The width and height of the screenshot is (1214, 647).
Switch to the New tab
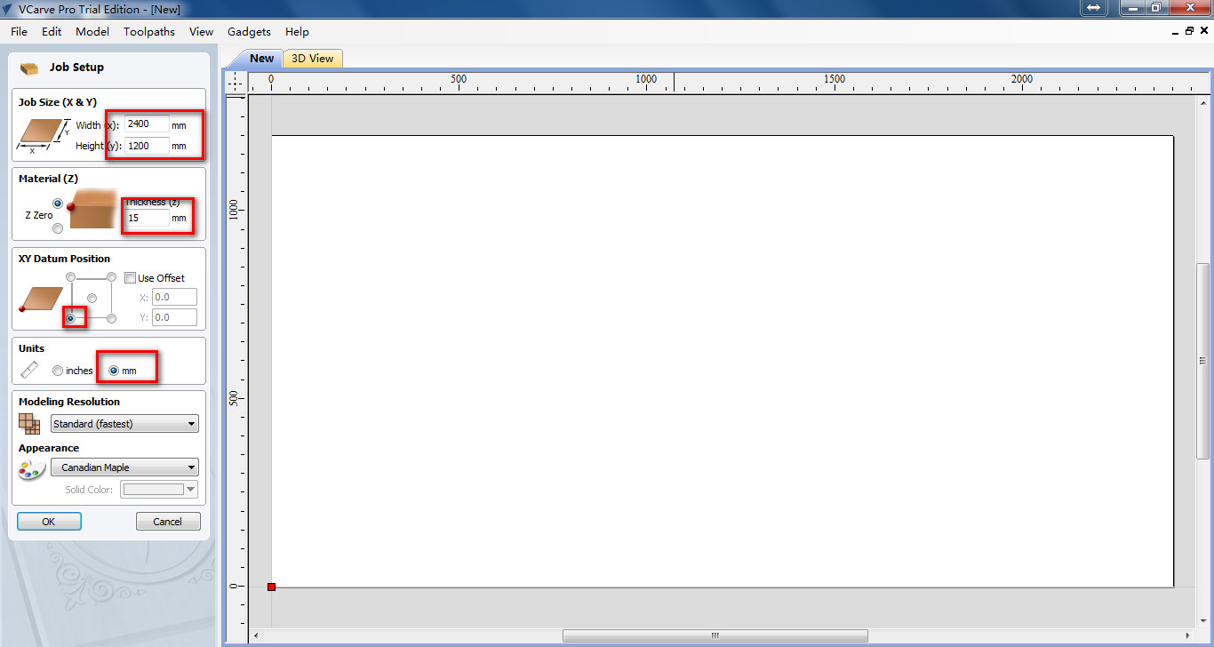tap(261, 58)
